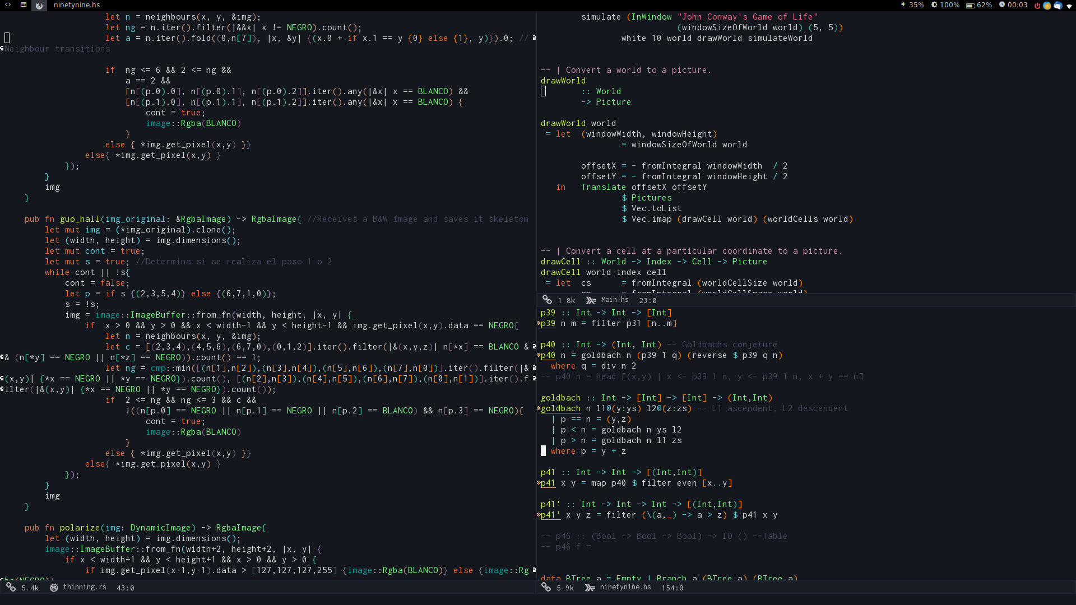Screen dimensions: 1076x605
Task: Click 'let mut cont = true;' line
Action: coord(95,251)
